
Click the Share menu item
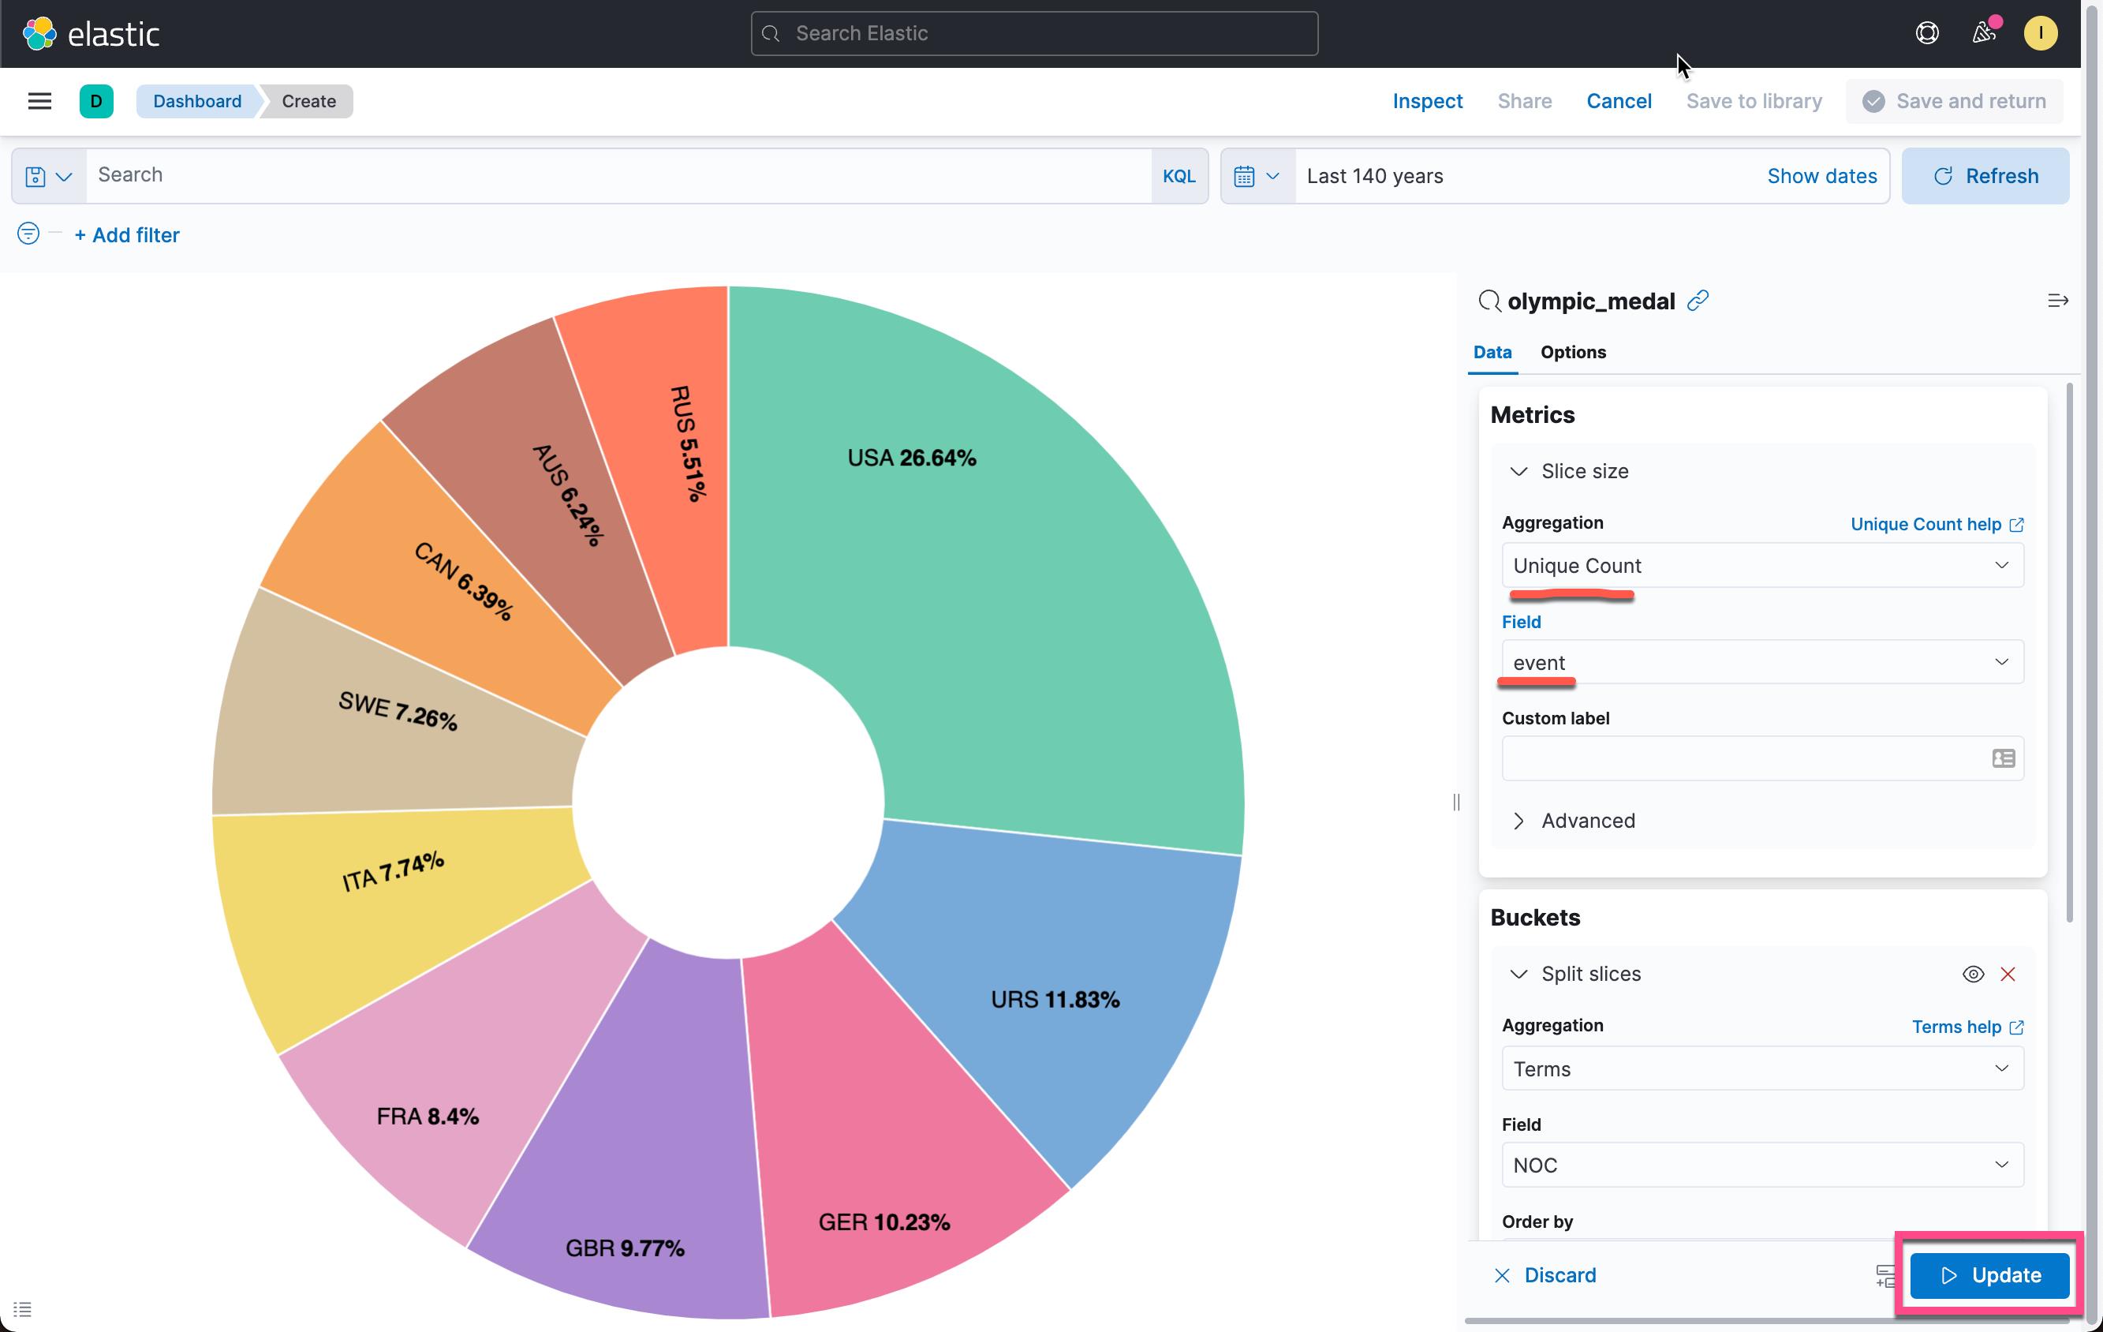(x=1524, y=101)
